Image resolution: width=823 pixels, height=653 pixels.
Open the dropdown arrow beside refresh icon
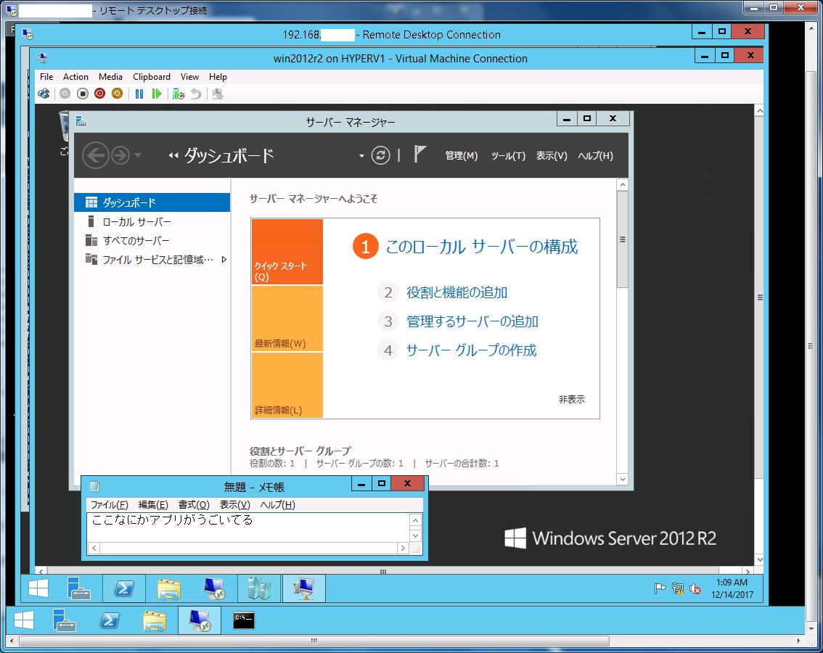tap(361, 156)
